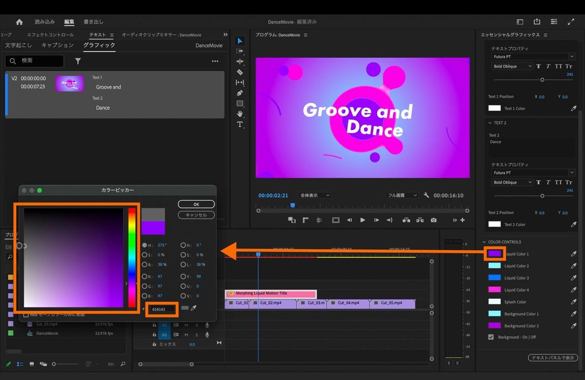Click the filter funnel icon
Image resolution: width=585 pixels, height=380 pixels.
78,61
